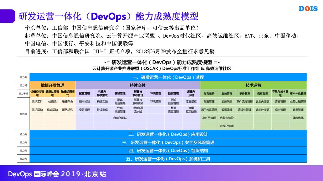
Task: Select the line starting with 牵头单位
Action: tap(112, 28)
